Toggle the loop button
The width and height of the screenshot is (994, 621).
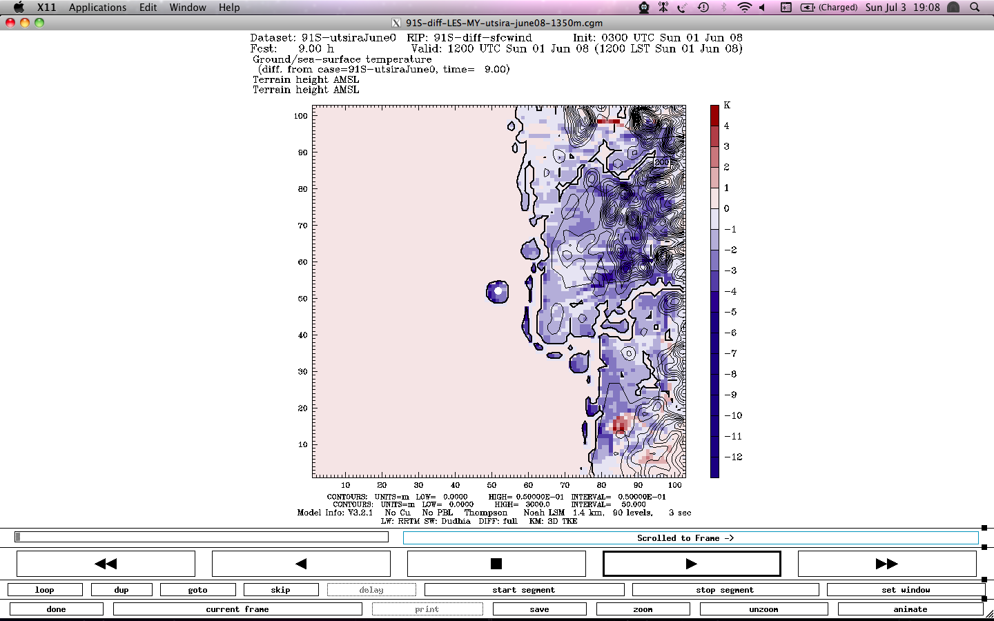tap(45, 590)
